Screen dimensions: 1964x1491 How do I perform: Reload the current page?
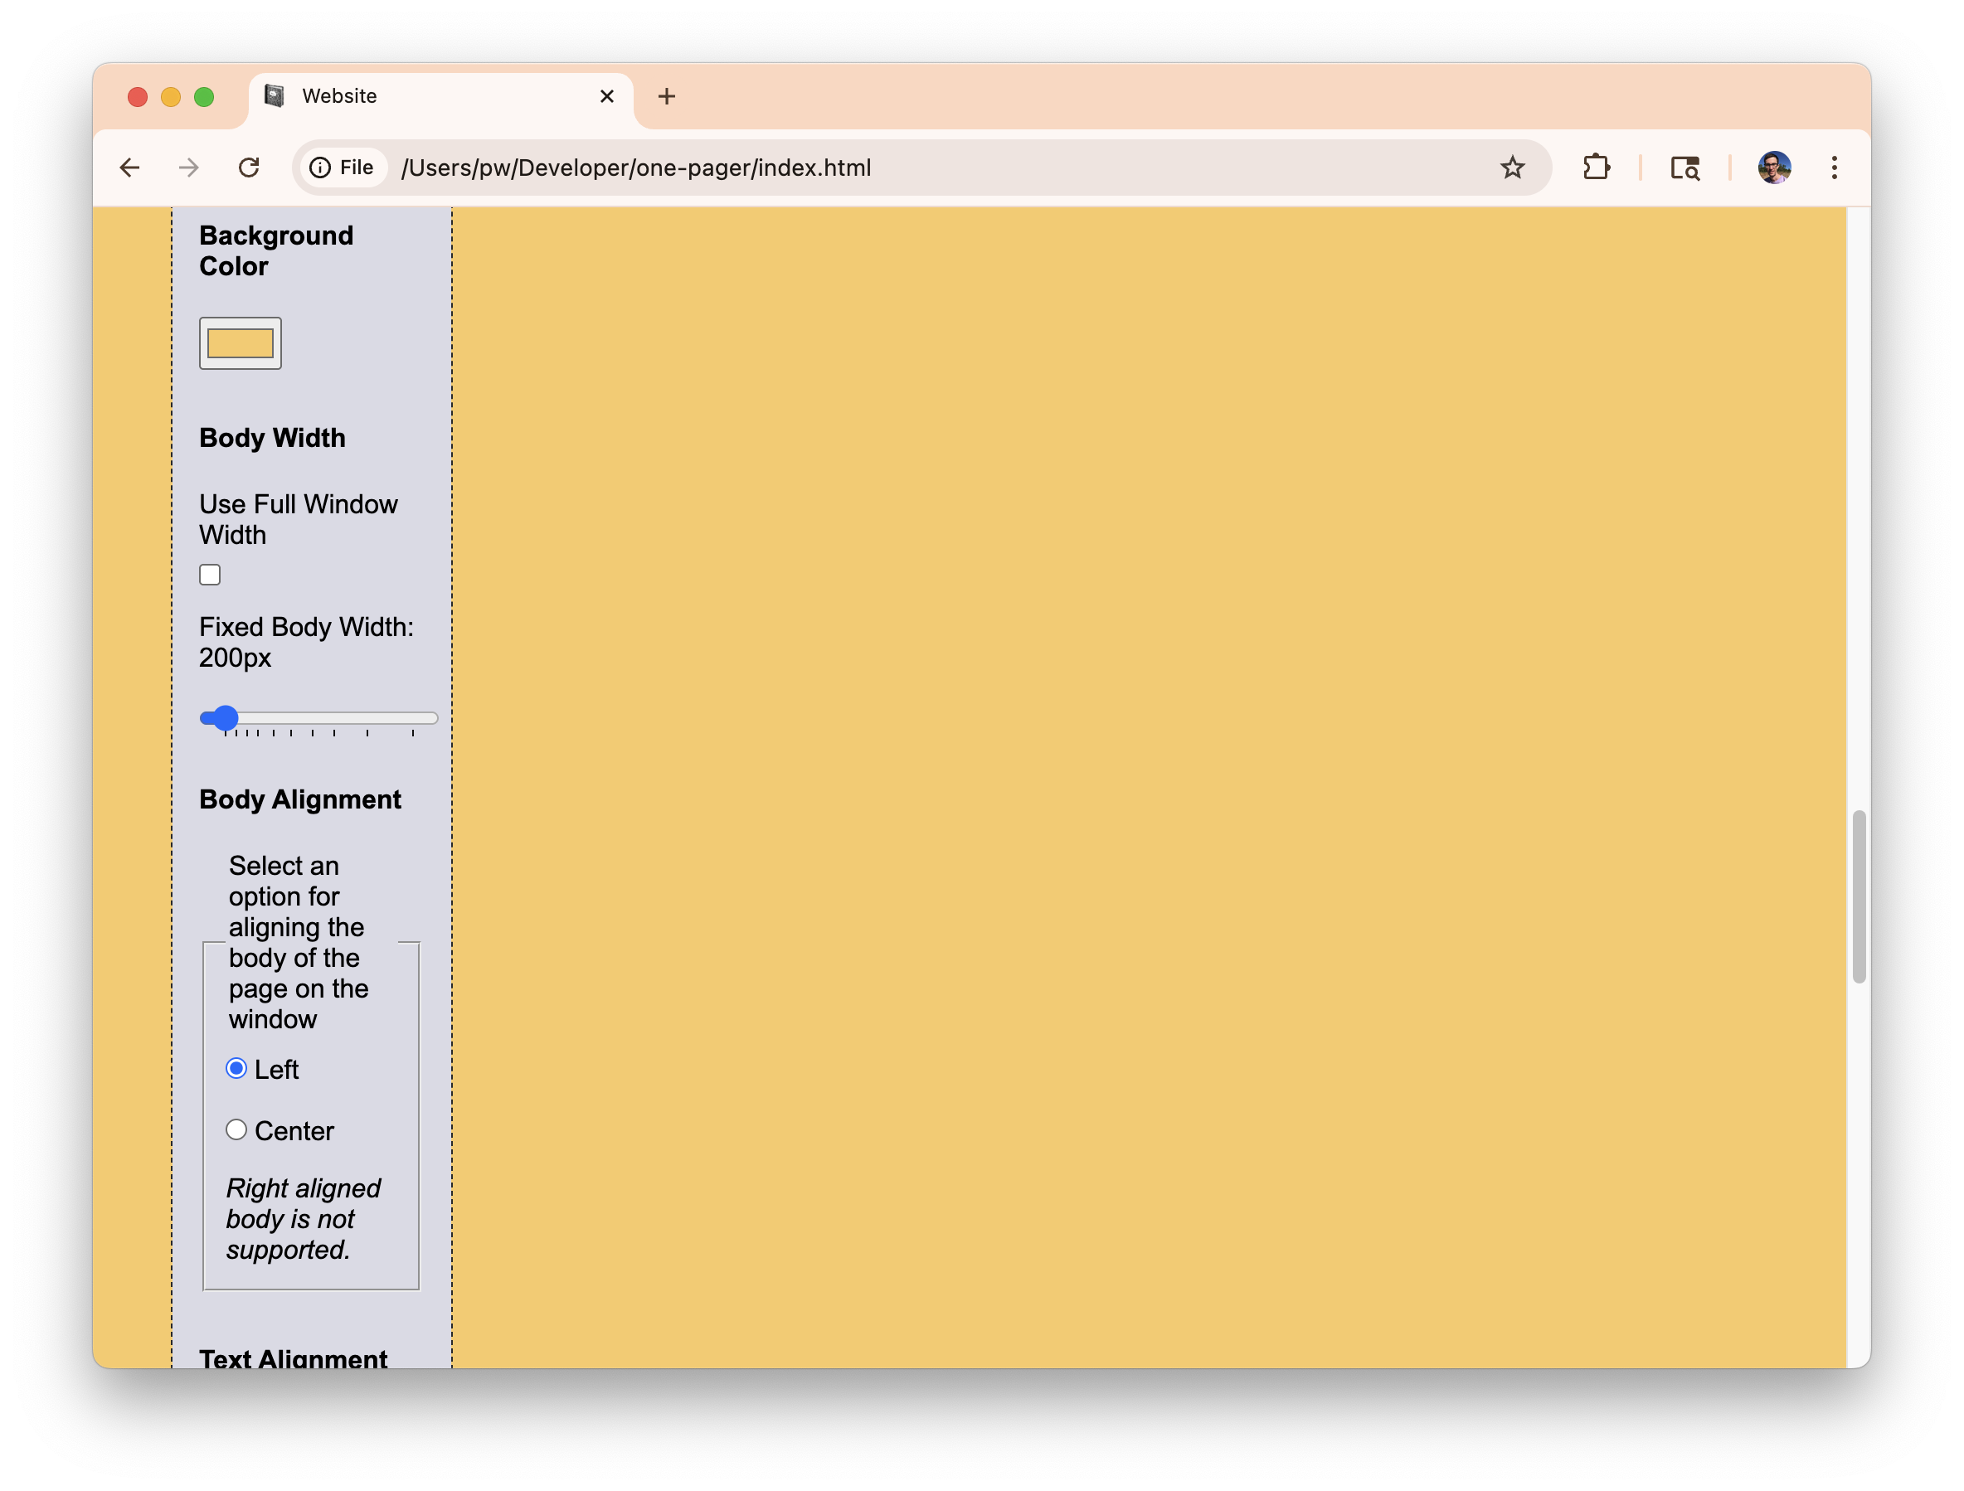coord(250,168)
